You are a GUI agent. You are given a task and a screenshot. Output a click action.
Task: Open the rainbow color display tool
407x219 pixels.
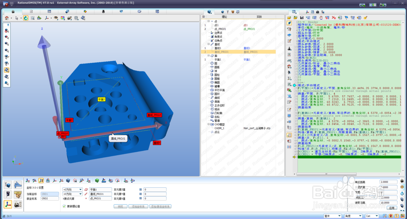coord(63,18)
